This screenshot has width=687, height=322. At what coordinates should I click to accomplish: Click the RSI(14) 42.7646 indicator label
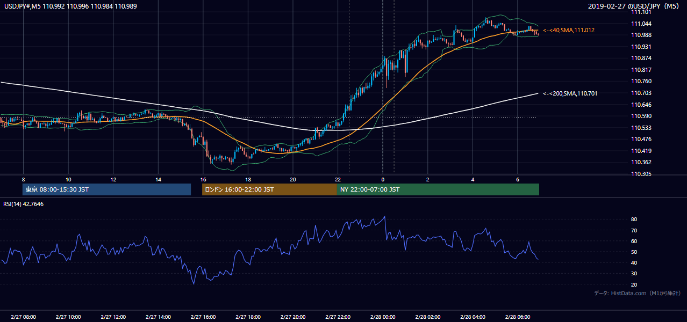coord(24,204)
